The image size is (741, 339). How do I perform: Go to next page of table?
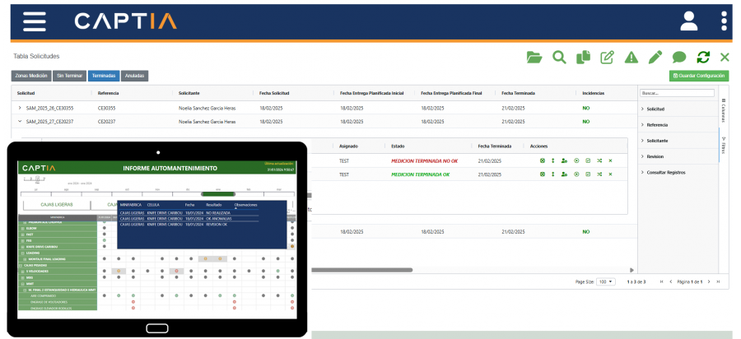click(x=709, y=281)
